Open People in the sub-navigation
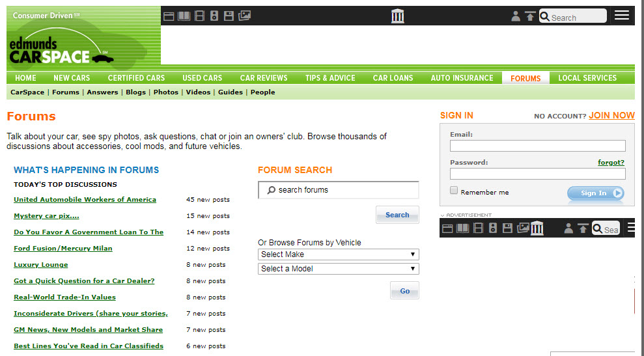 (x=263, y=92)
